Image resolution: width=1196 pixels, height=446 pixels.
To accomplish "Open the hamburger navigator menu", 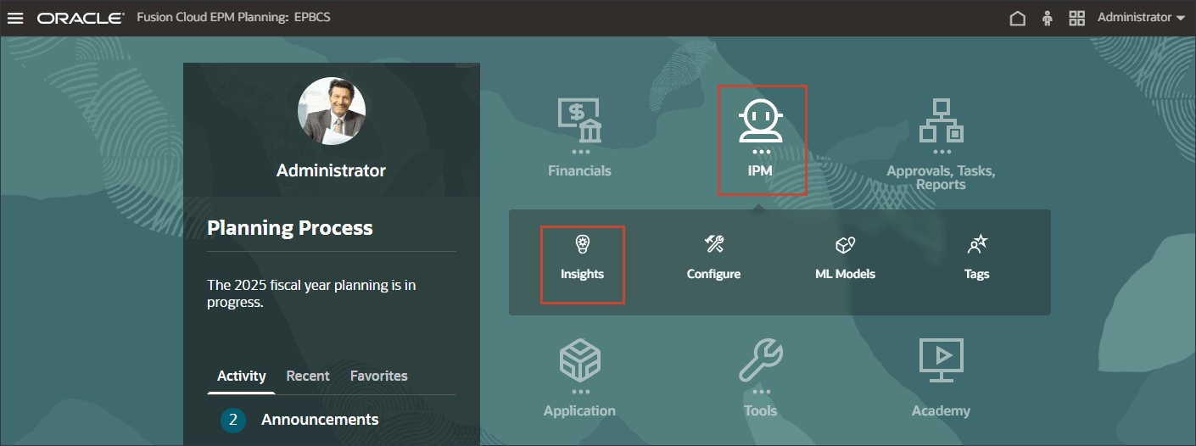I will click(x=15, y=18).
